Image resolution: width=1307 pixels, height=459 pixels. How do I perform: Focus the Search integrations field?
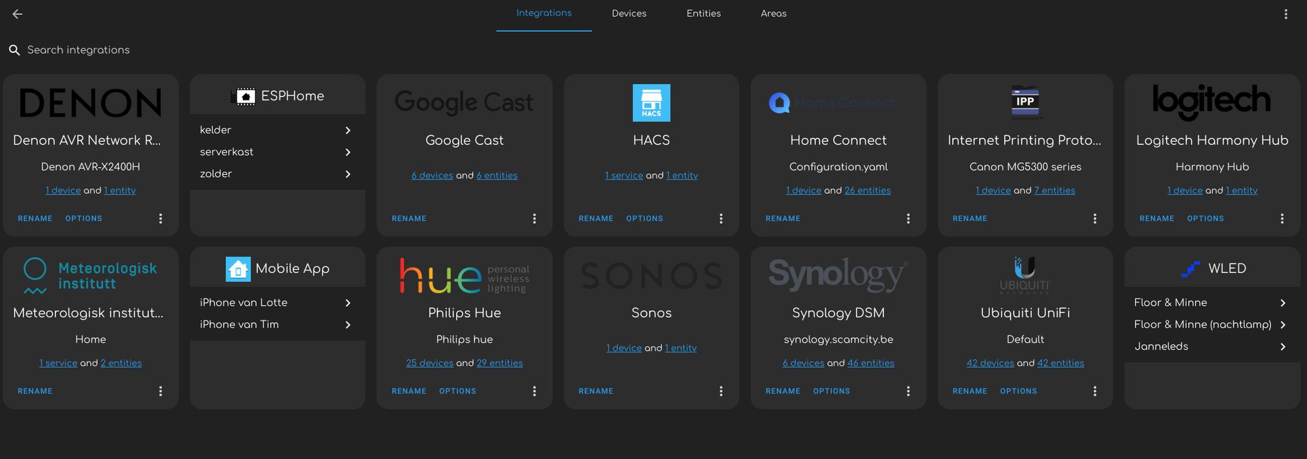[x=78, y=50]
